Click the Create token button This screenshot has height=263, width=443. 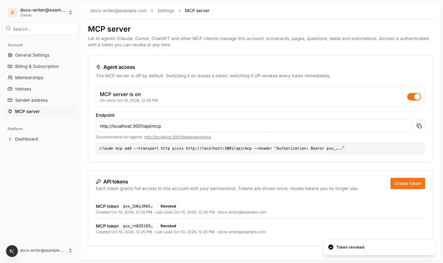coord(408,183)
